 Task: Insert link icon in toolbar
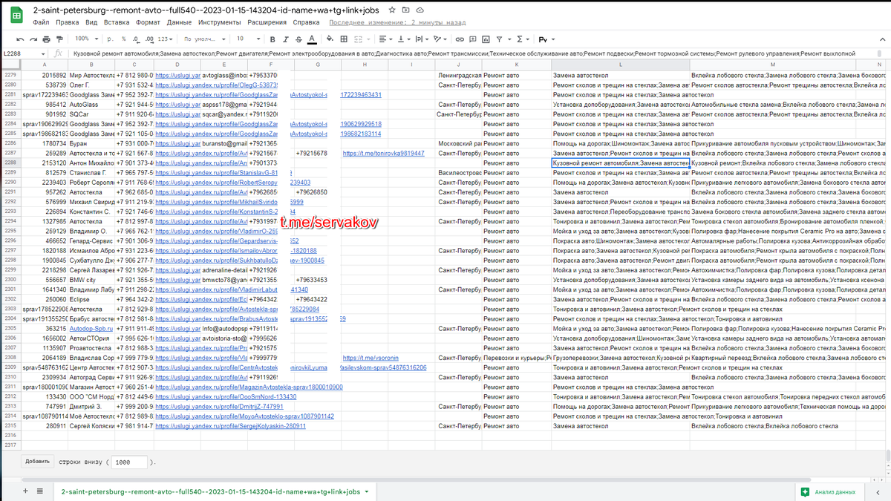(460, 39)
